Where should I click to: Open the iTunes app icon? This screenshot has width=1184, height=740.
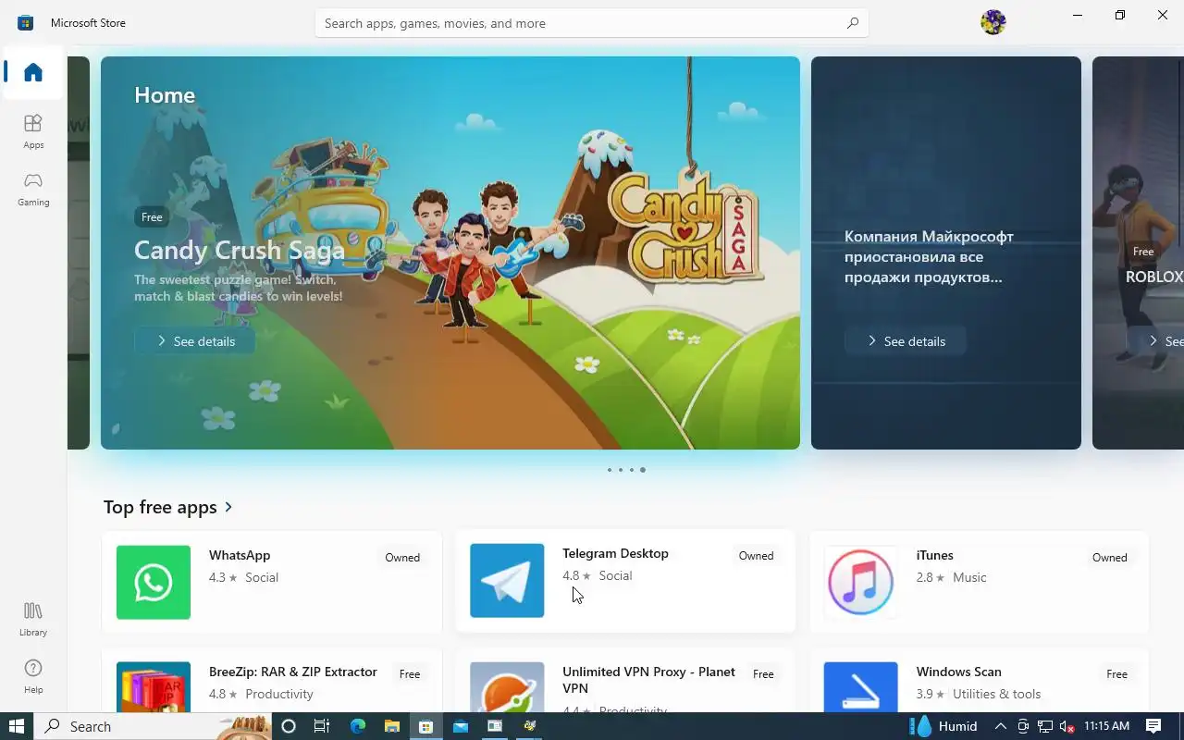click(860, 582)
